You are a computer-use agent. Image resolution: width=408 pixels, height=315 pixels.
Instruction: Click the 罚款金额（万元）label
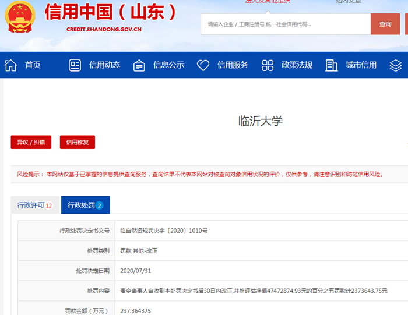(x=86, y=311)
